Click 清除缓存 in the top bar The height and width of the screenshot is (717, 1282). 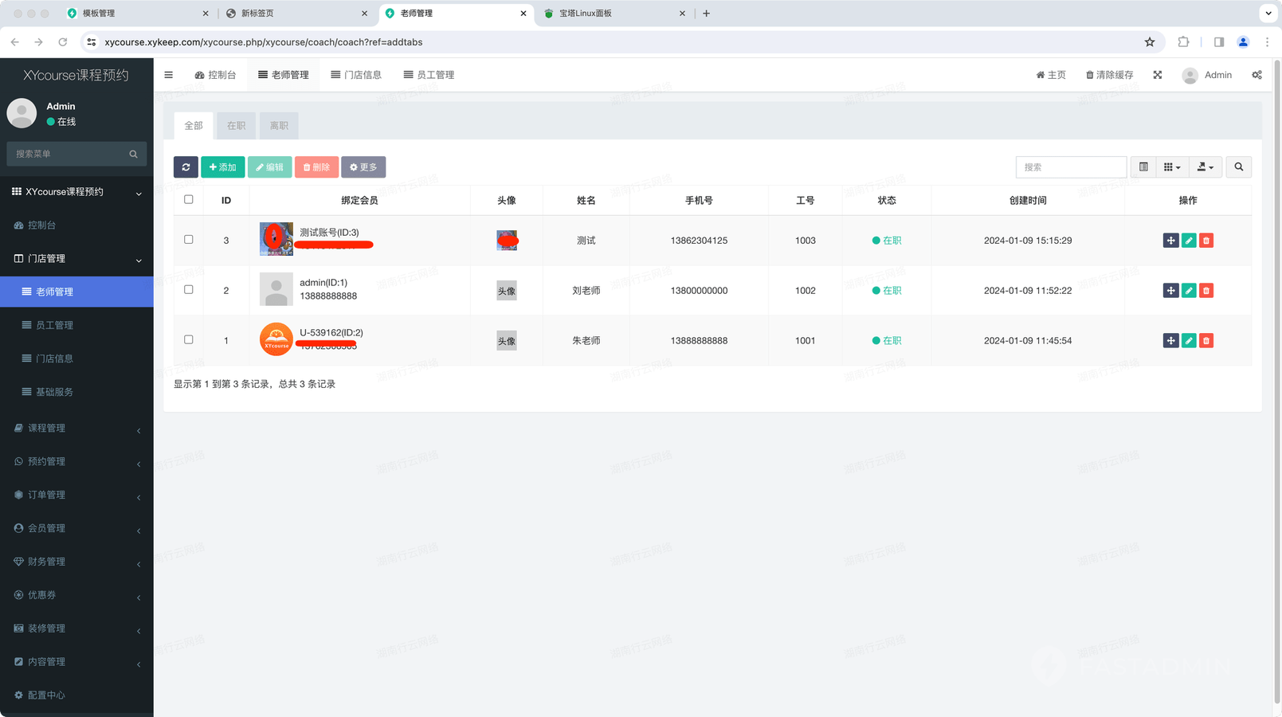(1109, 75)
